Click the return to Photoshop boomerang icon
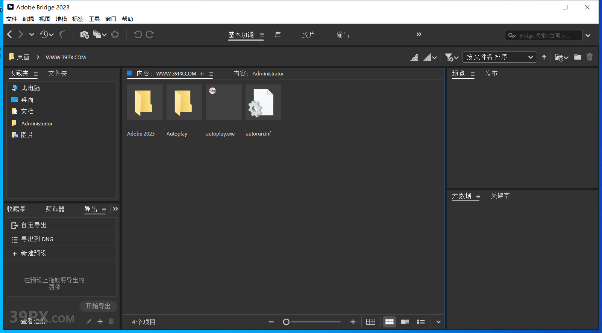Viewport: 602px width, 333px height. point(62,35)
